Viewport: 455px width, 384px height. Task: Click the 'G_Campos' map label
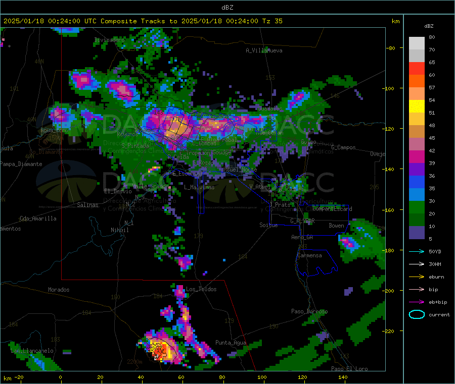click(343, 147)
